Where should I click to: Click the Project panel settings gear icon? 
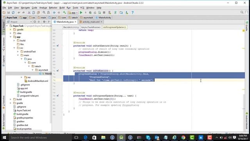(x=44, y=22)
